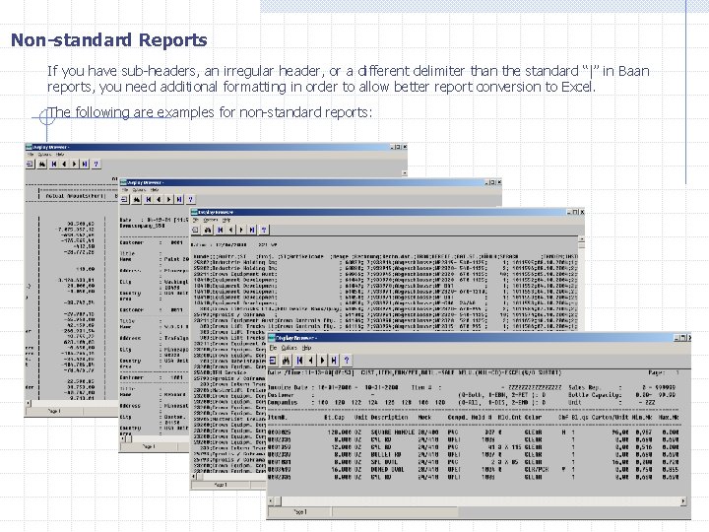This screenshot has width=709, height=532.
Task: Click binoculars Find icon in Actual Amounts window
Action: click(42, 164)
